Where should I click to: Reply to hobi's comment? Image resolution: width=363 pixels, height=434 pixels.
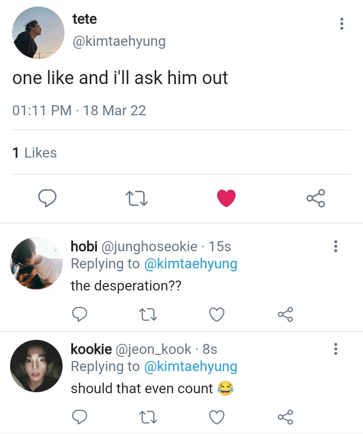[x=80, y=314]
